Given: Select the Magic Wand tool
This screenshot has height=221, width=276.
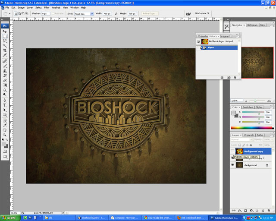Looking at the screenshot, I should point(5,46).
